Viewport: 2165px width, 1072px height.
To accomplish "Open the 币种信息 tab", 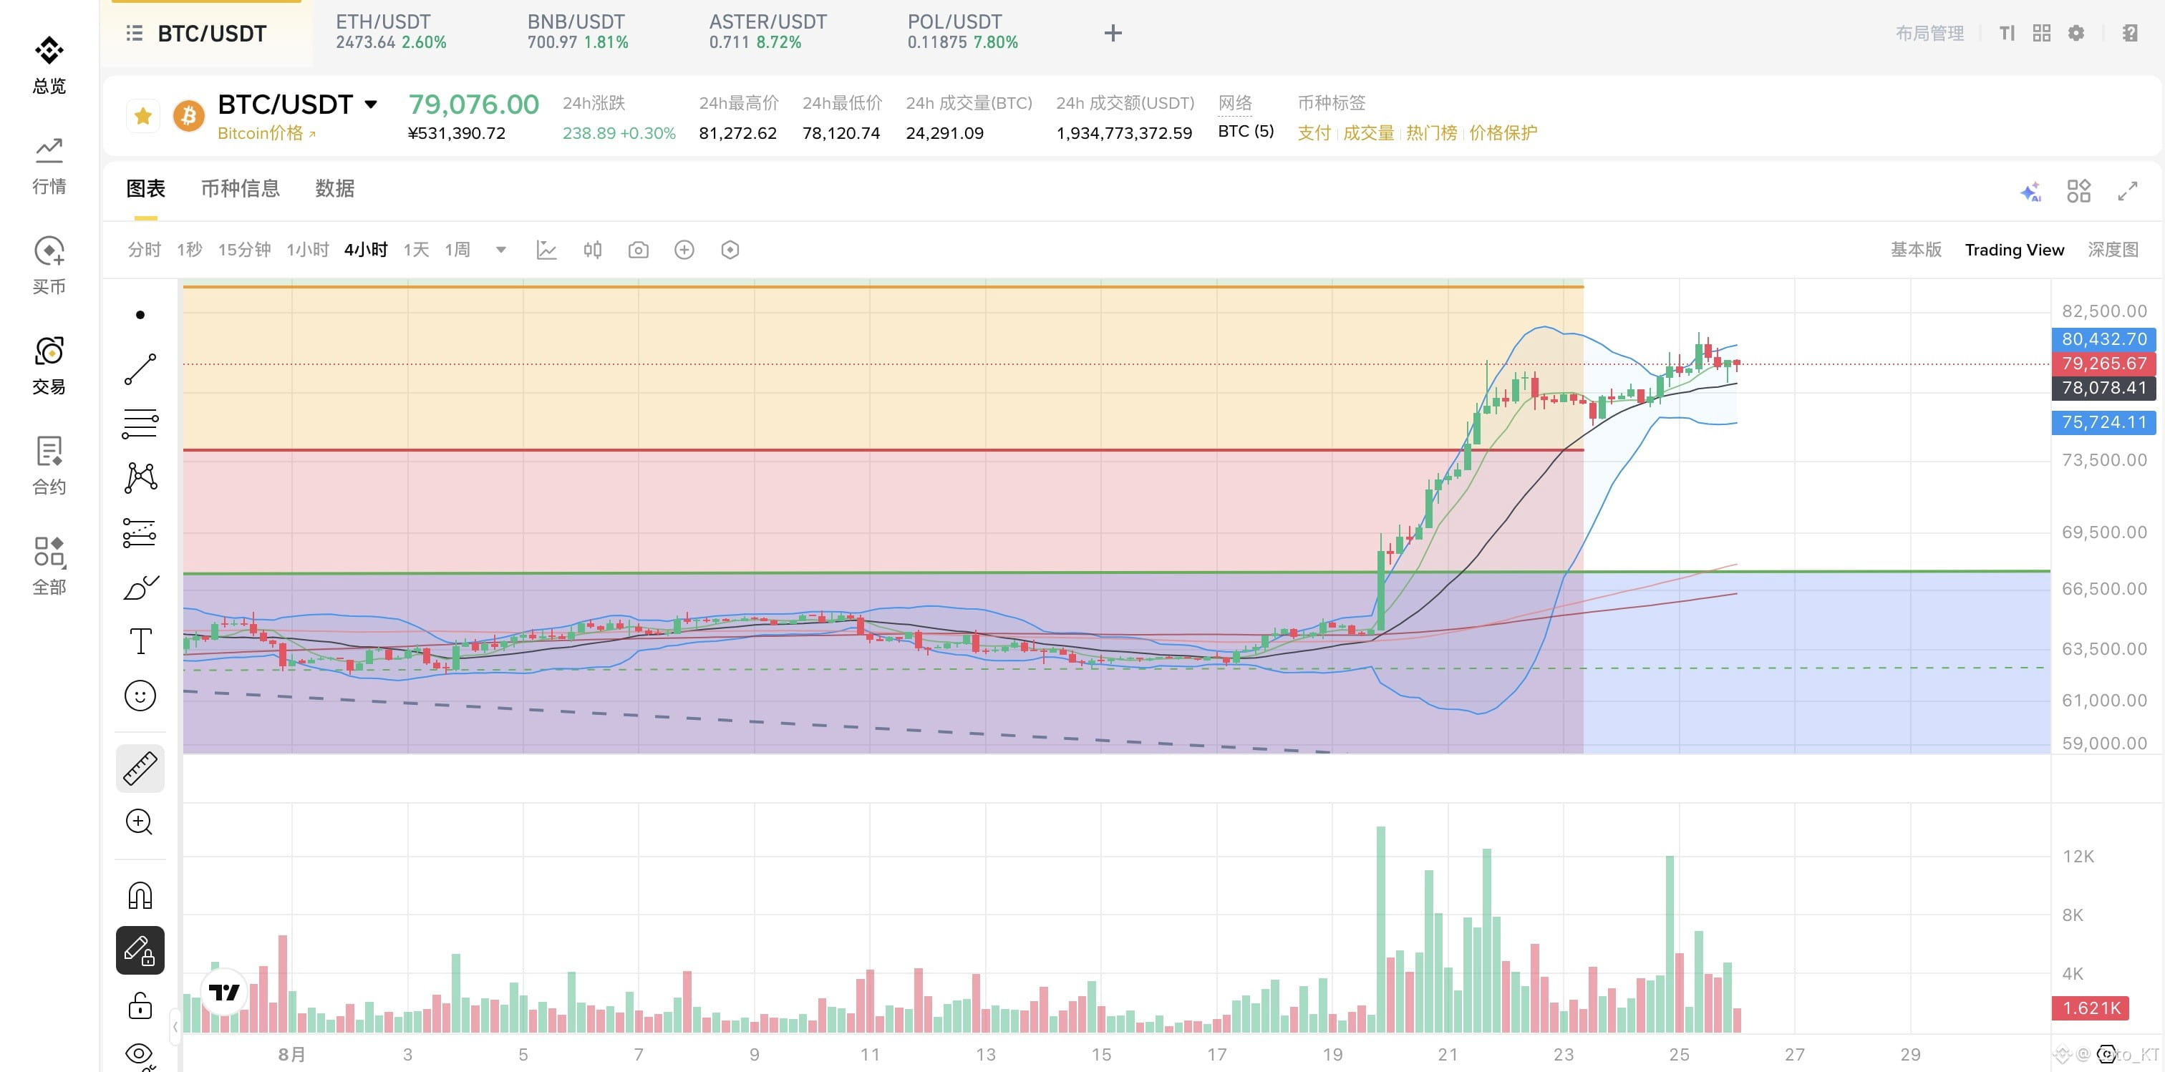I will (x=241, y=188).
